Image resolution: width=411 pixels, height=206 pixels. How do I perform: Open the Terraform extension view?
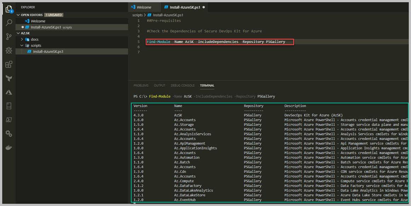click(9, 78)
